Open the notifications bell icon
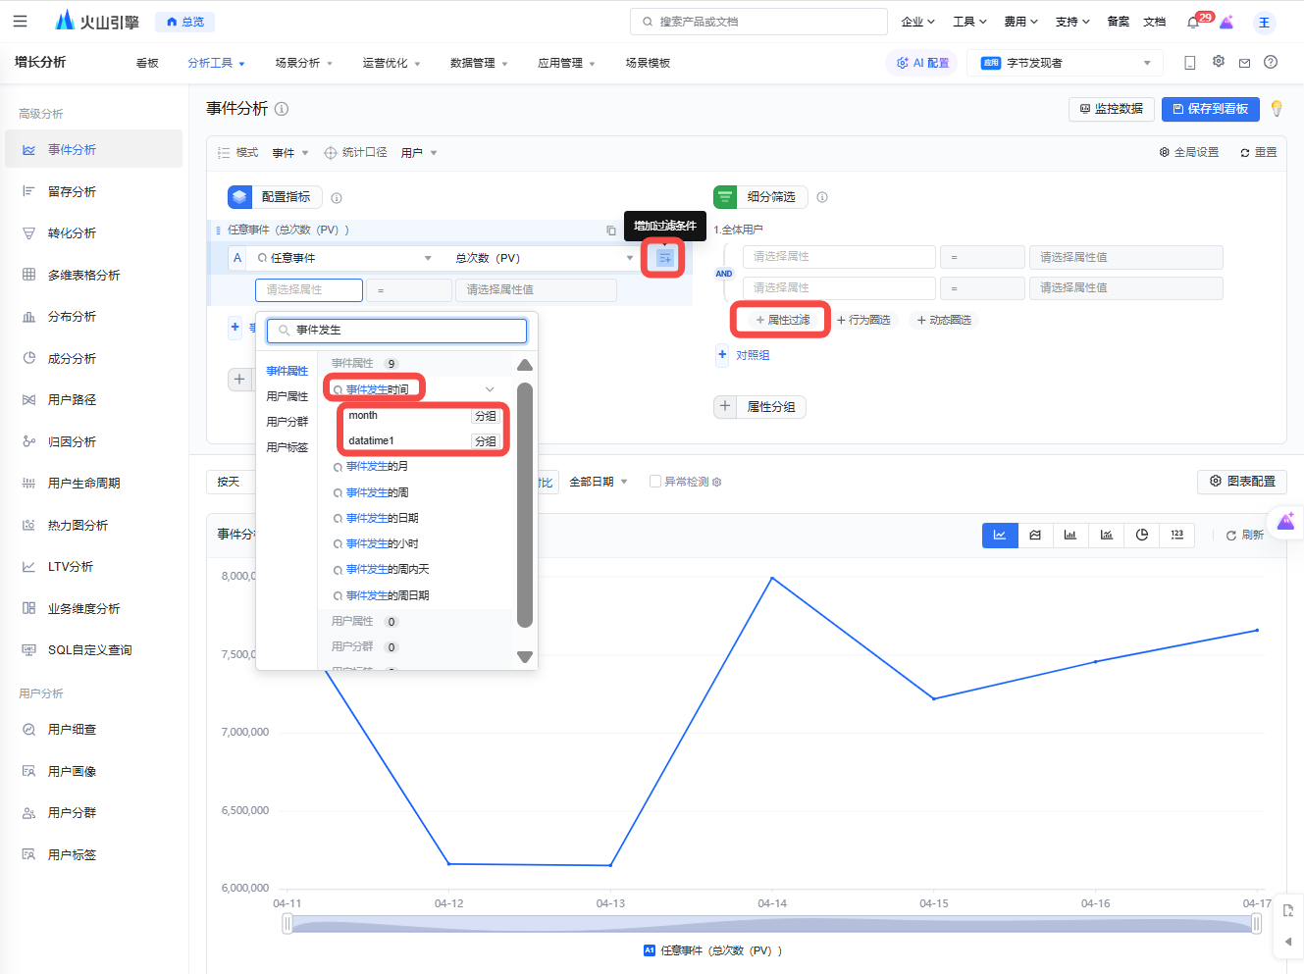Screen dimensions: 1304x974 click(x=1193, y=22)
